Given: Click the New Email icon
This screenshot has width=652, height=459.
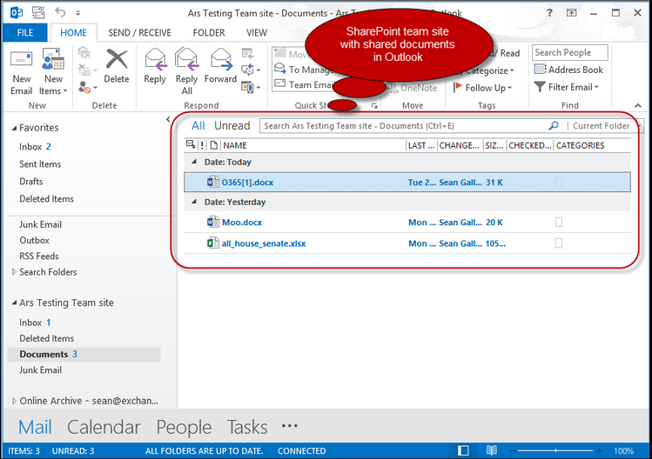Looking at the screenshot, I should 21,59.
